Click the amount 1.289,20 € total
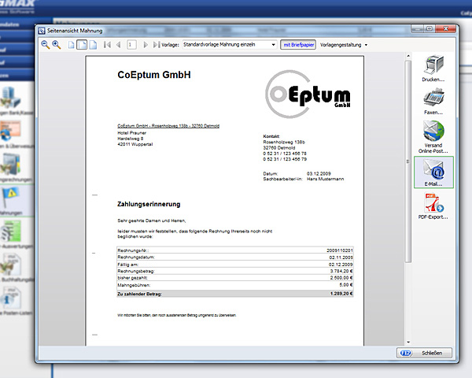This screenshot has height=378, width=472. pyautogui.click(x=341, y=294)
